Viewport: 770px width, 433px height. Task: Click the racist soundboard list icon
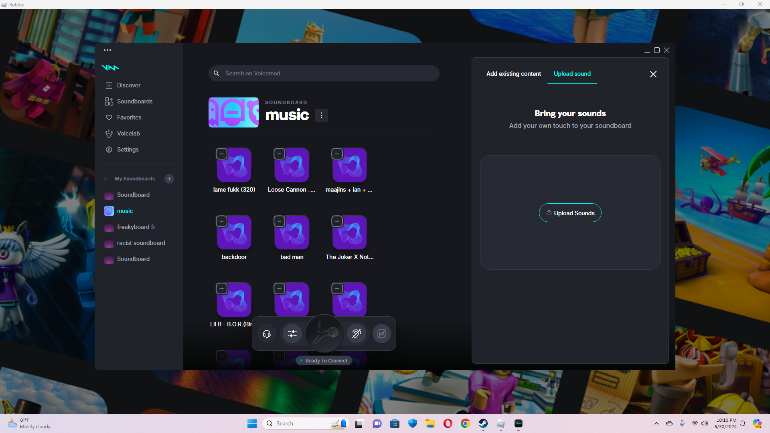click(x=109, y=243)
